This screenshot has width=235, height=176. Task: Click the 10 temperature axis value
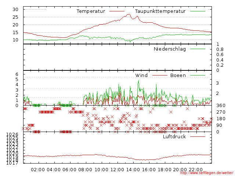(x=15, y=40)
